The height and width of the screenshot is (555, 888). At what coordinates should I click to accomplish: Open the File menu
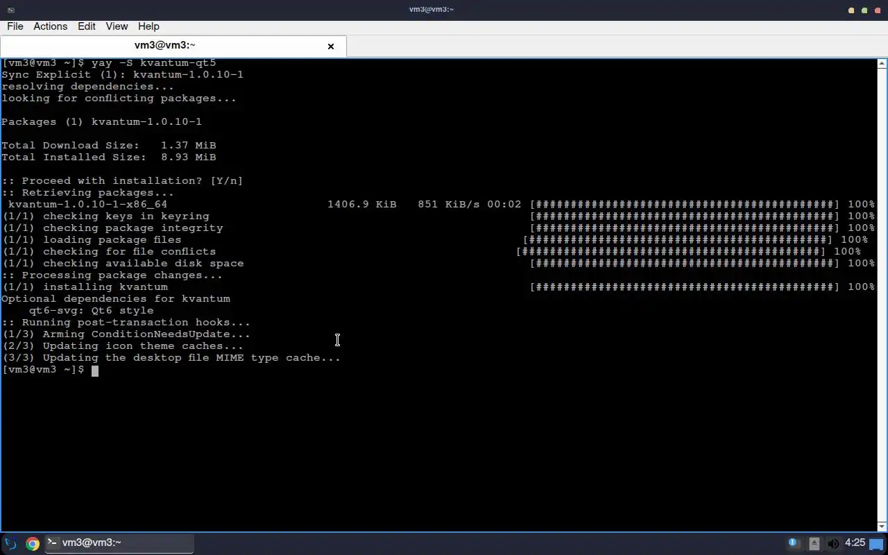[x=15, y=26]
